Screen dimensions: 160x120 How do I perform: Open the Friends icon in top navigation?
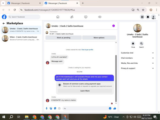[x=72, y=17]
